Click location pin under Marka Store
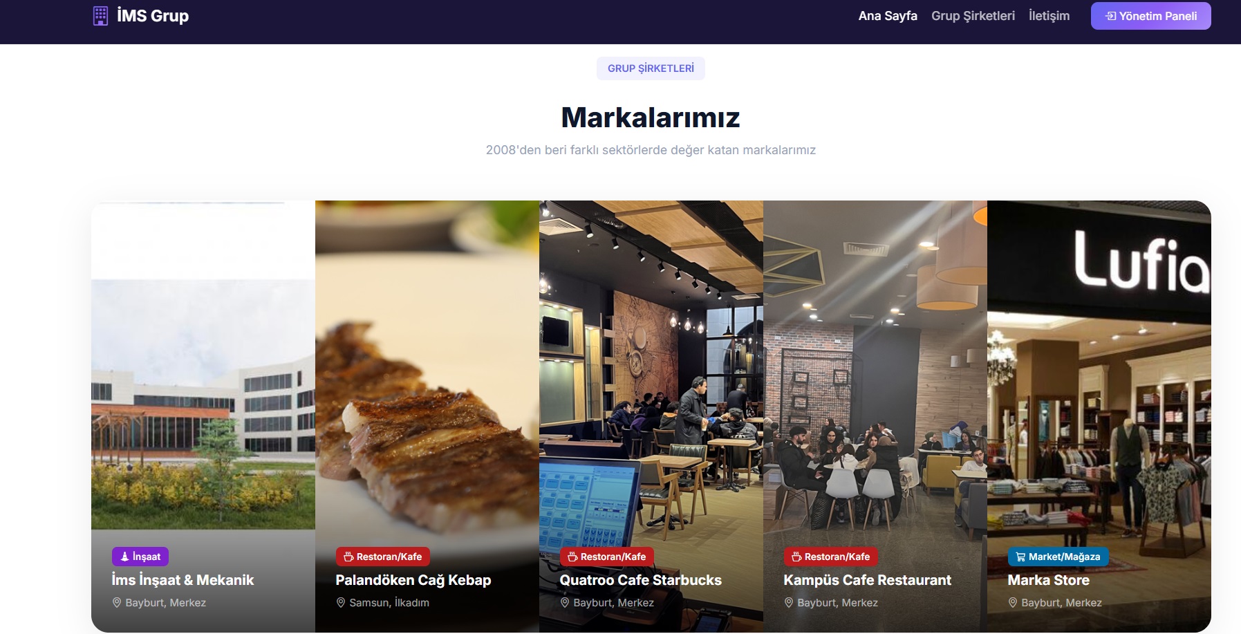Viewport: 1241px width, 634px height. coord(1013,603)
